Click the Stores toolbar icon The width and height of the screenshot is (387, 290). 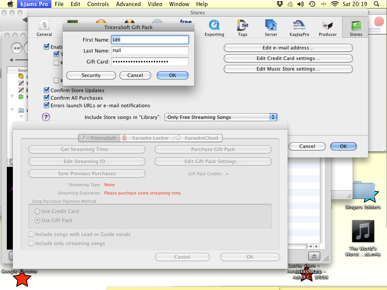tap(356, 28)
